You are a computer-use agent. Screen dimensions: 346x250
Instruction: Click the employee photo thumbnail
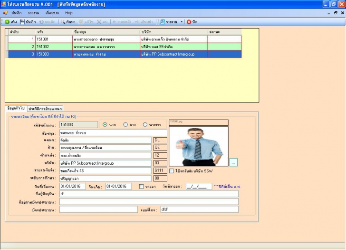pyautogui.click(x=198, y=146)
